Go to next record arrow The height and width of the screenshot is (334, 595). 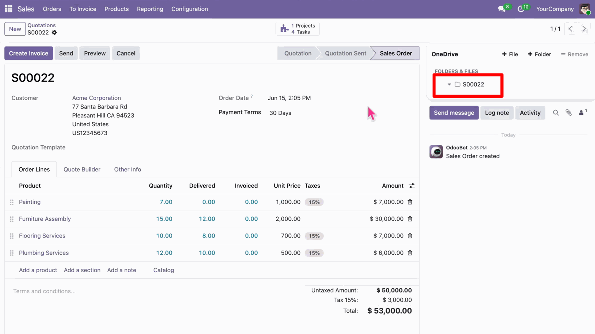click(x=584, y=29)
